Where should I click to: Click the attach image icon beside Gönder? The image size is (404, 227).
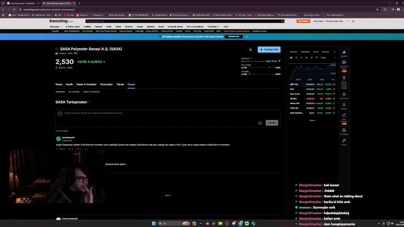260,123
